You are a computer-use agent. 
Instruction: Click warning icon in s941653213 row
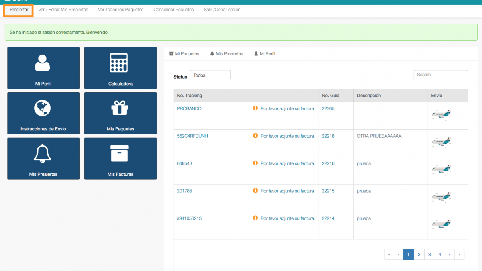pyautogui.click(x=255, y=218)
